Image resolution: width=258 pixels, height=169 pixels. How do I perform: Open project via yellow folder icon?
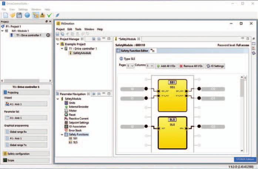pos(13,15)
